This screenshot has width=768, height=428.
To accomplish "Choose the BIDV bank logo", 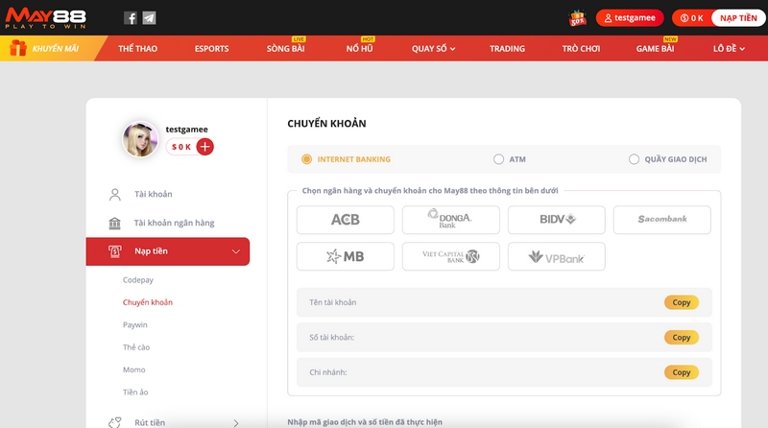I will coord(556,220).
